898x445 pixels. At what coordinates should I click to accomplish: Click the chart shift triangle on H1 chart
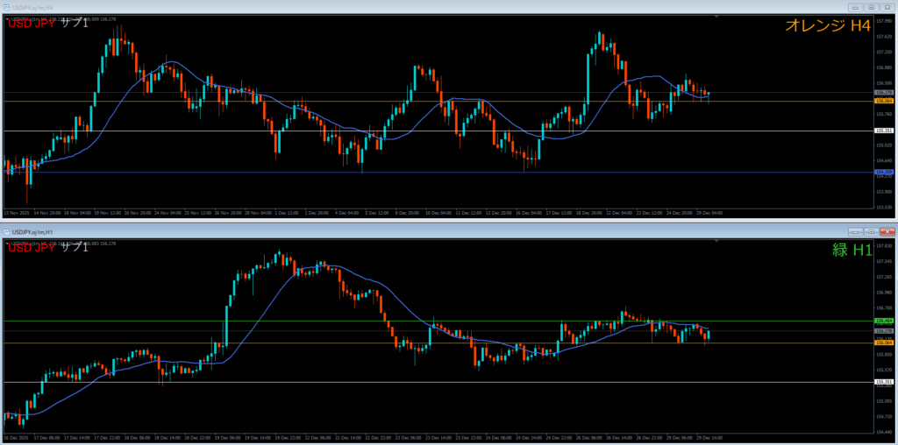click(x=8, y=244)
